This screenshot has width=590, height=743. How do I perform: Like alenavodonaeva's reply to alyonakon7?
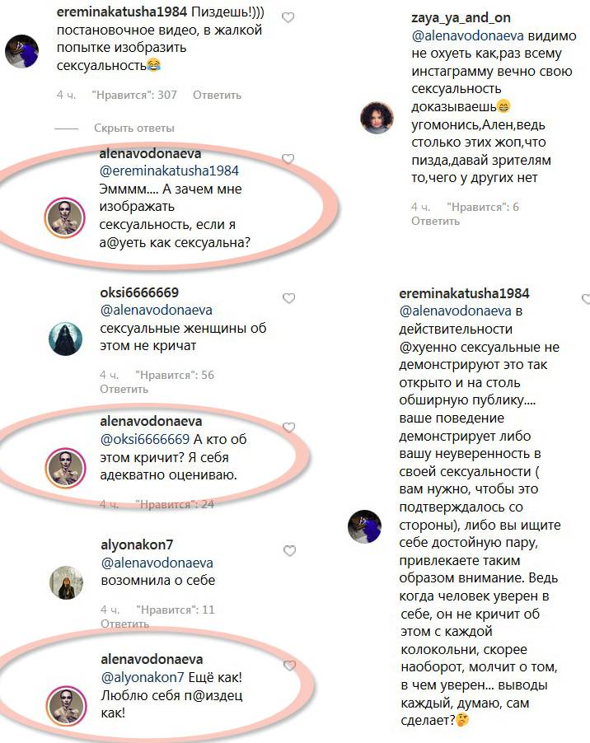289,666
